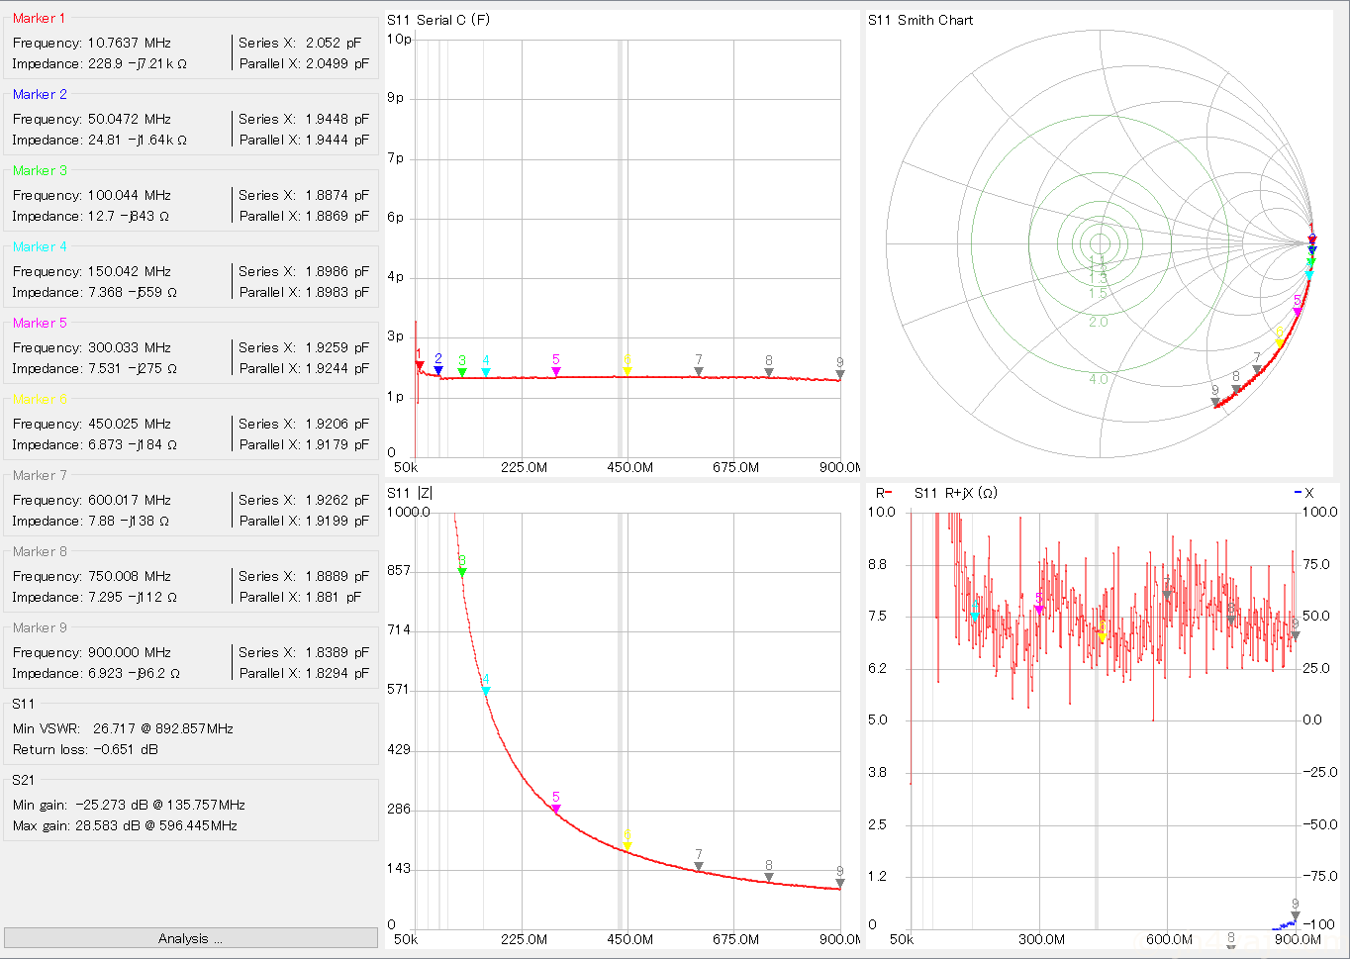Viewport: 1350px width, 959px height.
Task: Pick marker 7 triangle in Serial C chart
Action: (x=699, y=372)
